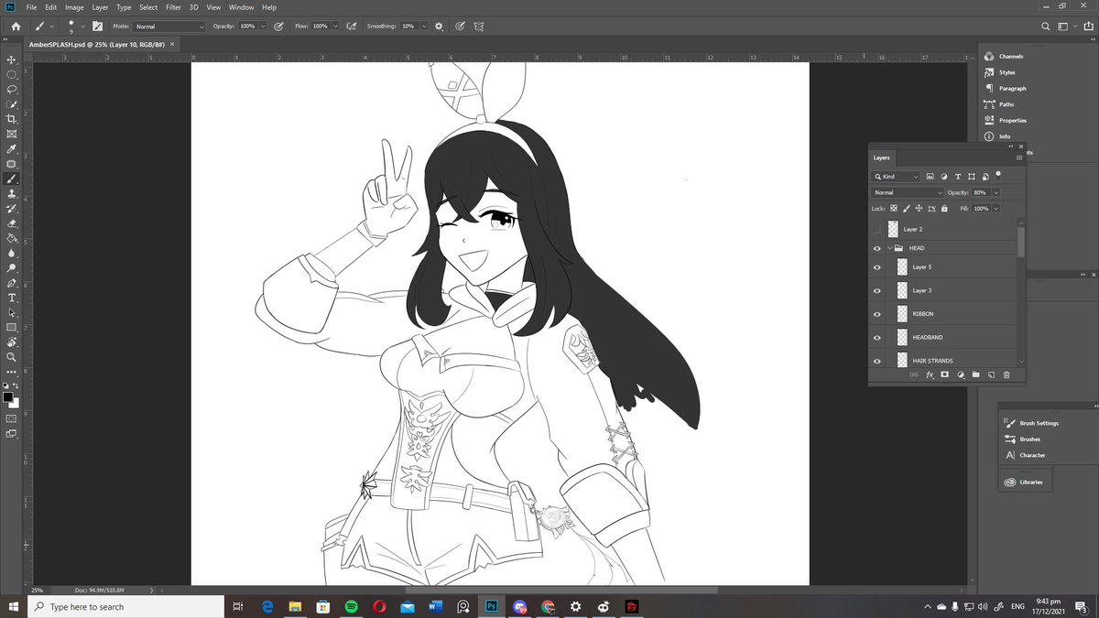Hide the HEAD group
1099x618 pixels.
tap(877, 248)
